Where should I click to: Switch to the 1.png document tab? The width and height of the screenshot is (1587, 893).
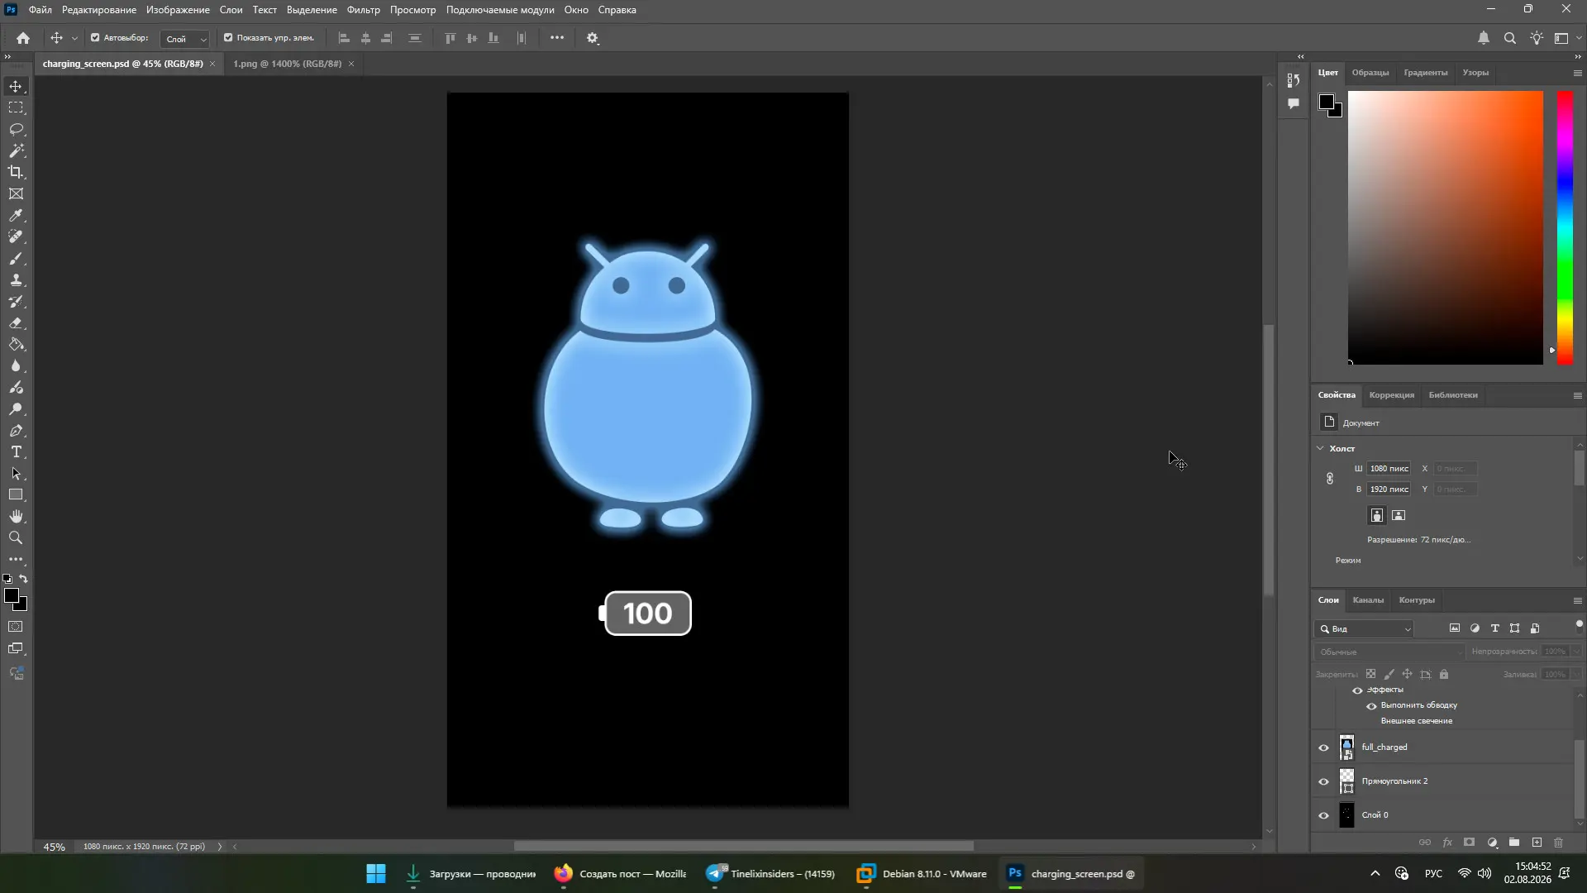(x=287, y=64)
